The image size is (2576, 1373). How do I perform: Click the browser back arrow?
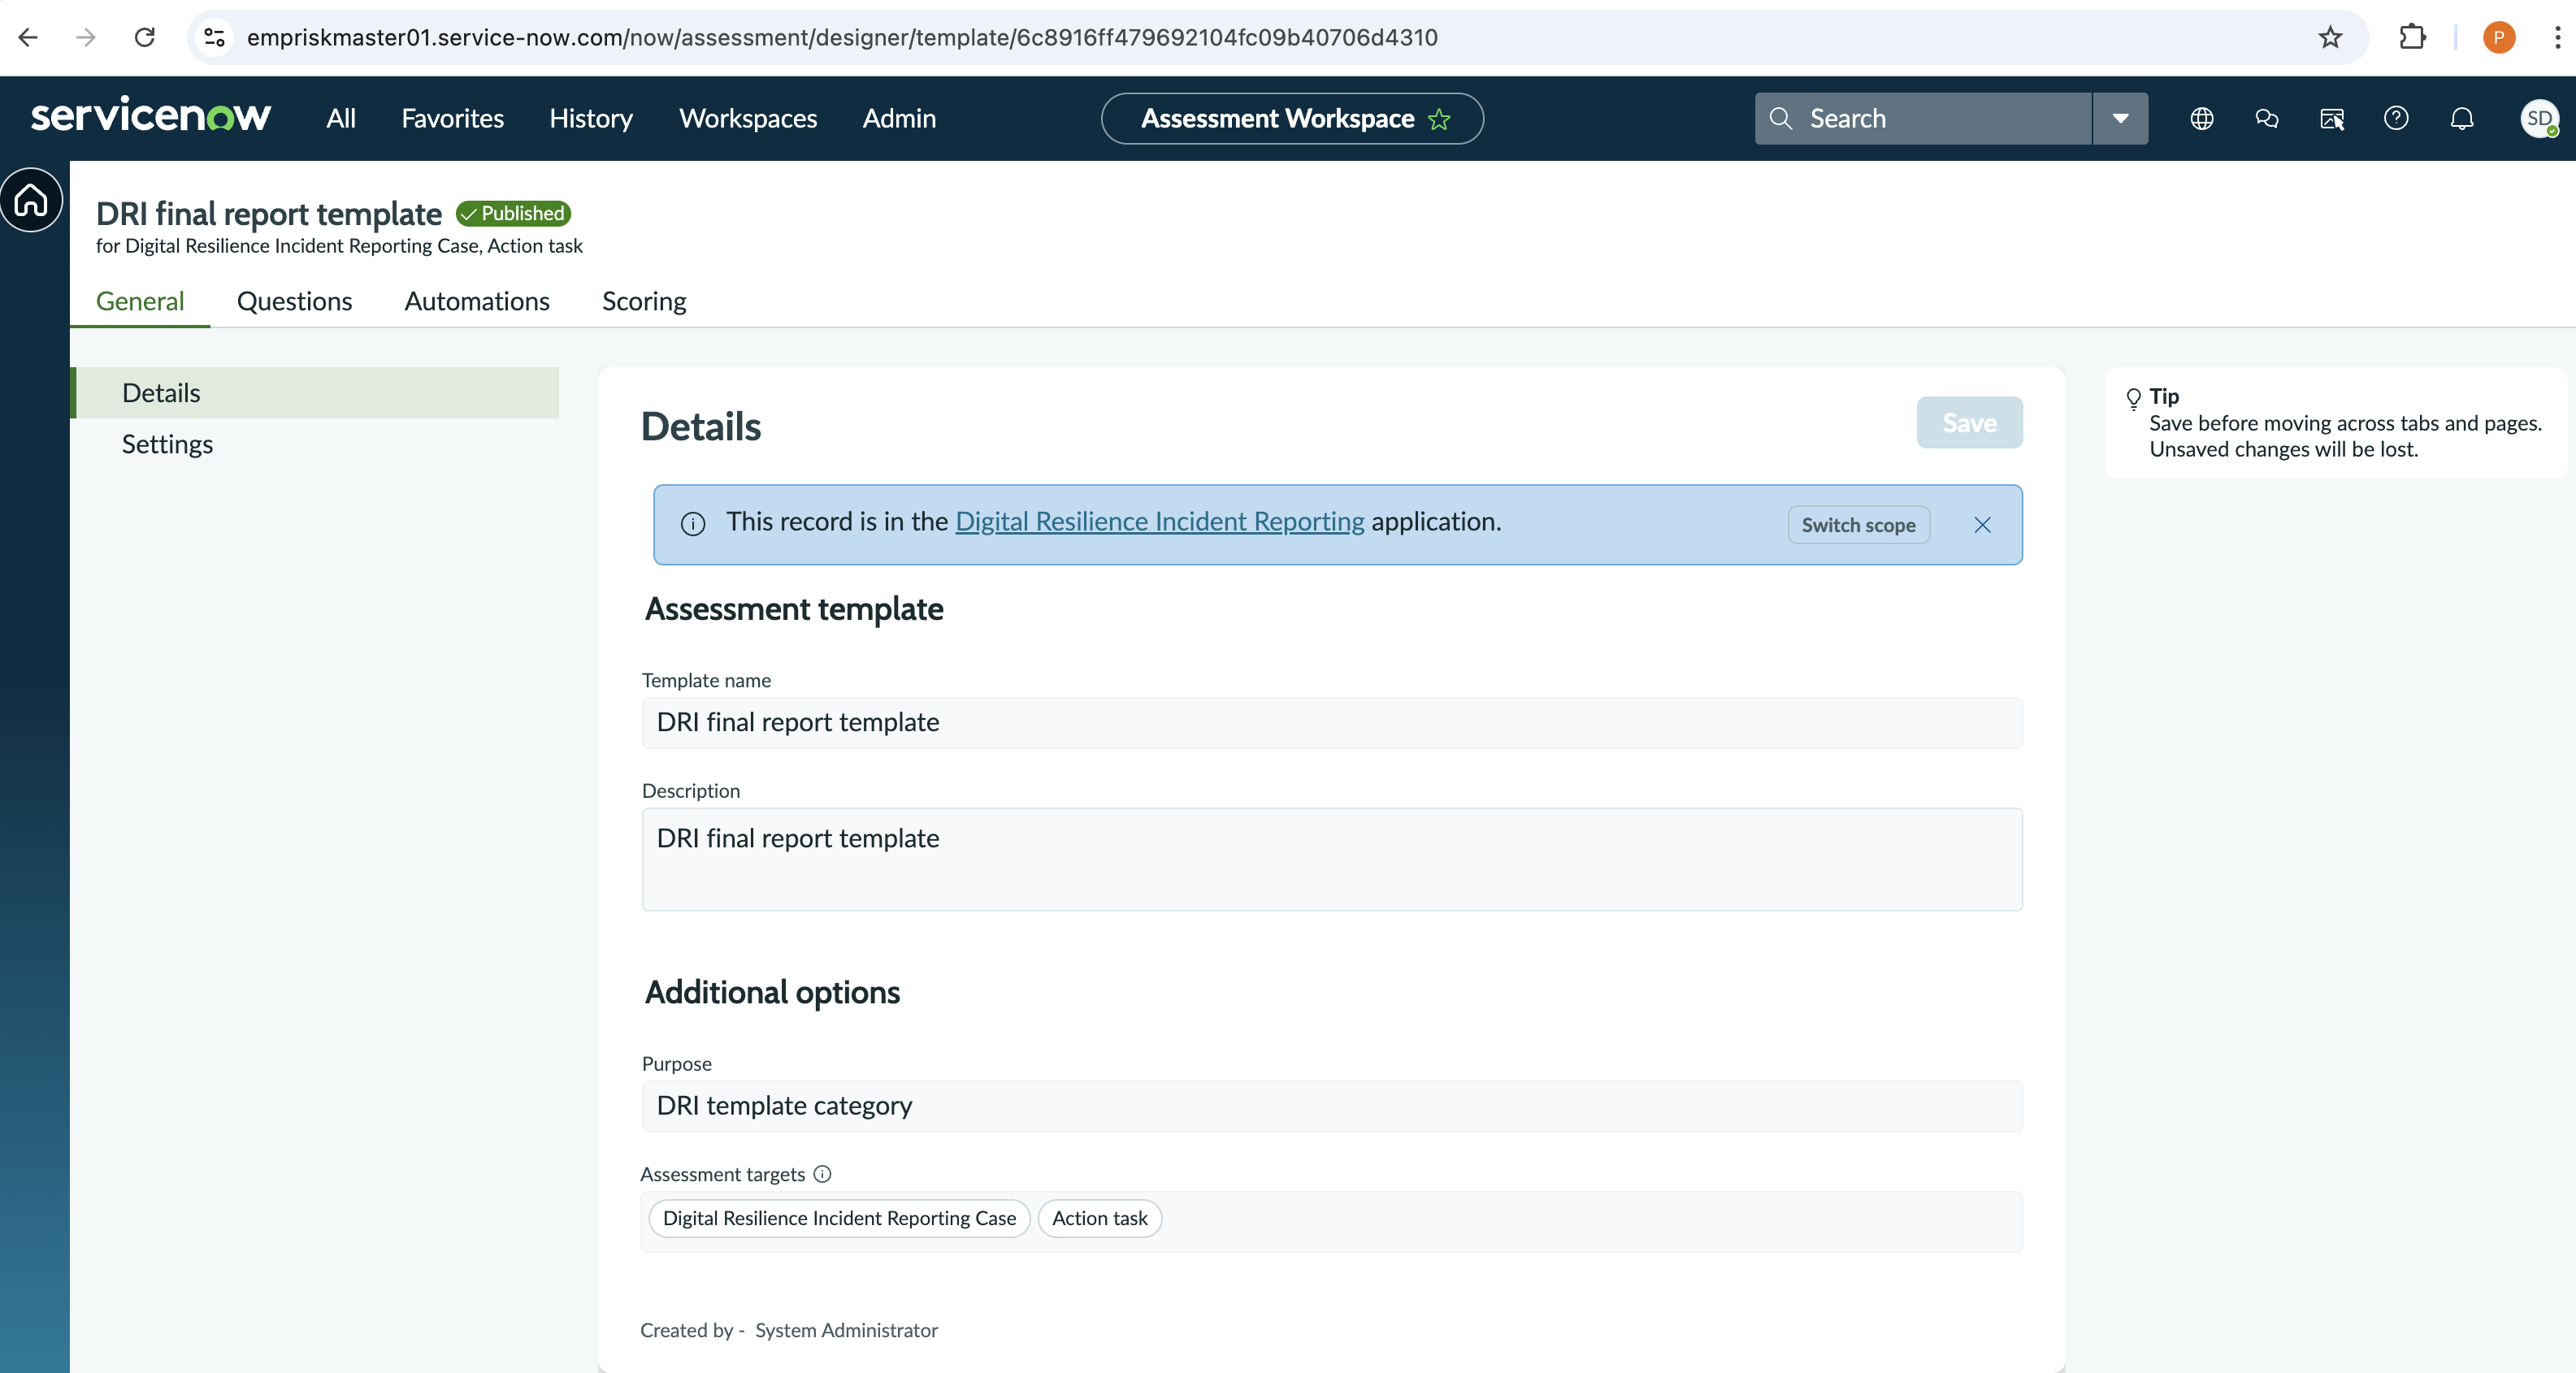pos(28,37)
